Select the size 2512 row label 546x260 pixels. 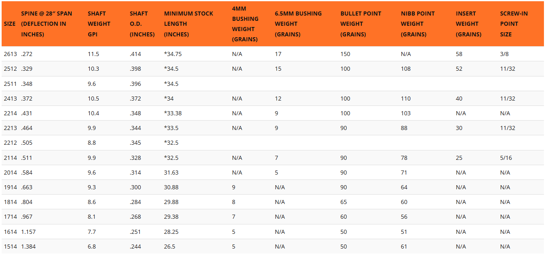pyautogui.click(x=10, y=69)
